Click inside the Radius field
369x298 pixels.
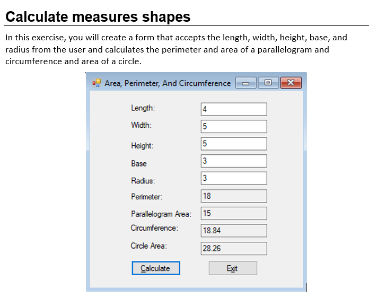233,178
